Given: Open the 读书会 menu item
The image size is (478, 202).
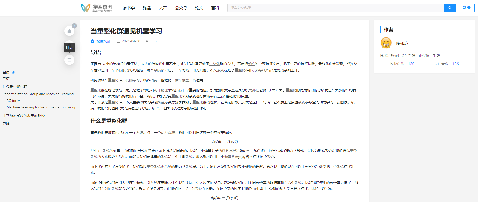Looking at the screenshot, I should click(x=129, y=8).
